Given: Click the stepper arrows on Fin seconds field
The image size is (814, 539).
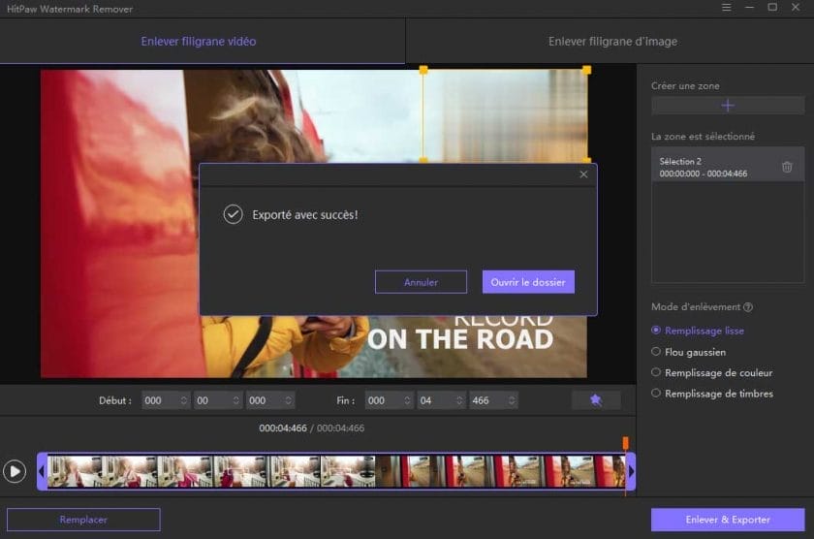Looking at the screenshot, I should [x=458, y=400].
